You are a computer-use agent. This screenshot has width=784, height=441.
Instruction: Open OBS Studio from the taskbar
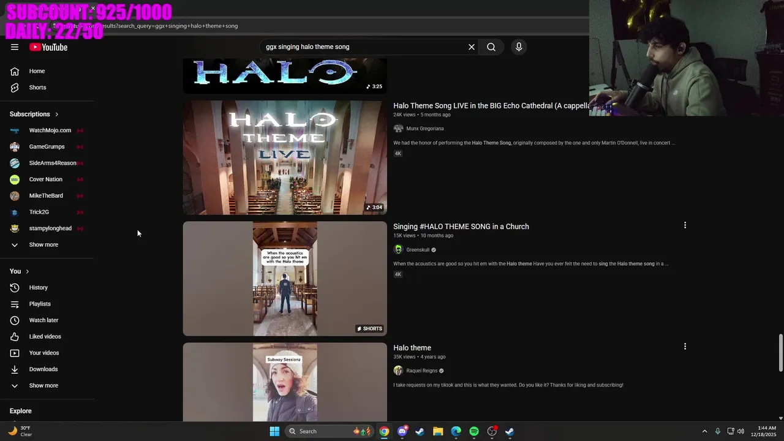(x=492, y=431)
